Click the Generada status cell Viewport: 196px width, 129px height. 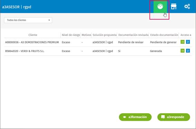click(x=156, y=51)
